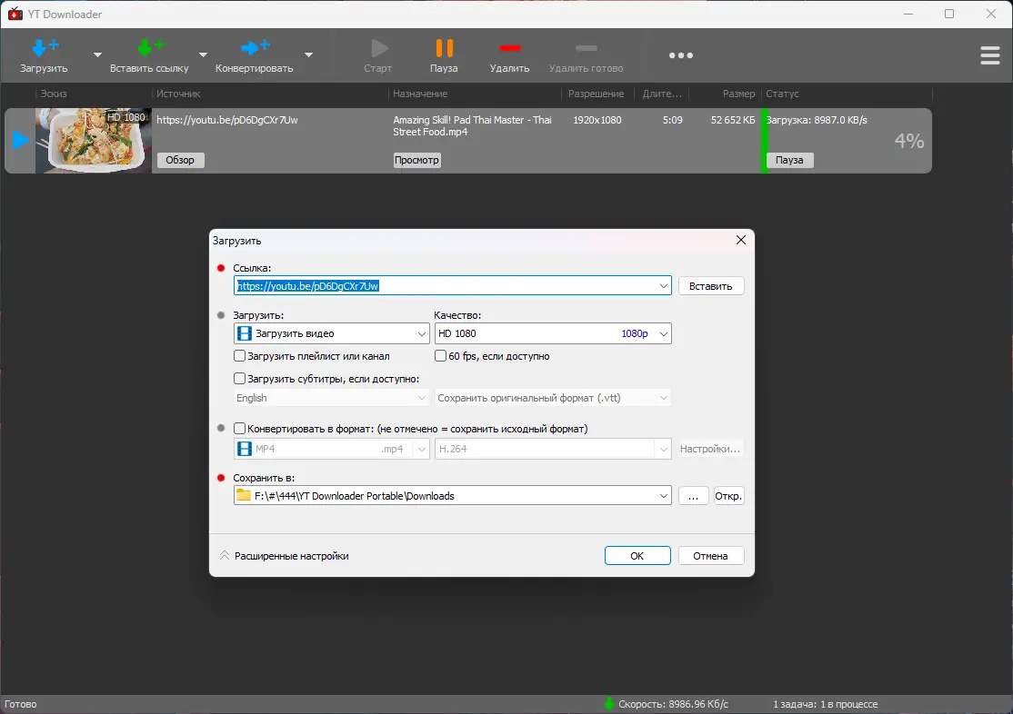
Task: Expand the Ссылка URL history dropdown arrow
Action: click(664, 286)
